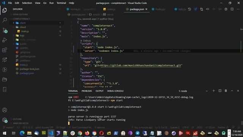Switch to the Debug Console tab
This screenshot has height=137, width=243.
coord(115,91)
